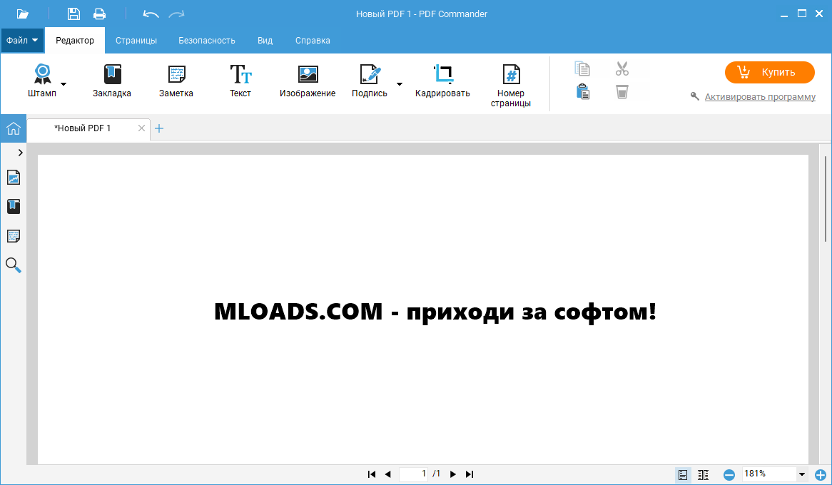Image resolution: width=832 pixels, height=485 pixels.
Task: Print the document with the printer icon
Action: [x=99, y=14]
